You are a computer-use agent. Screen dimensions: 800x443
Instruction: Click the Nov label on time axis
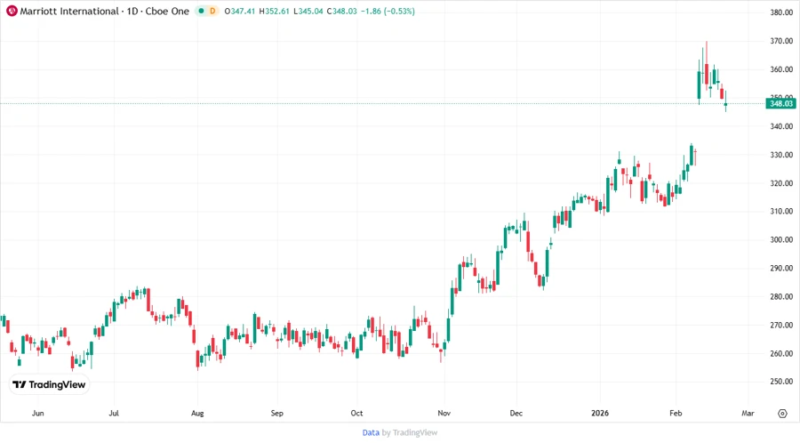point(444,414)
